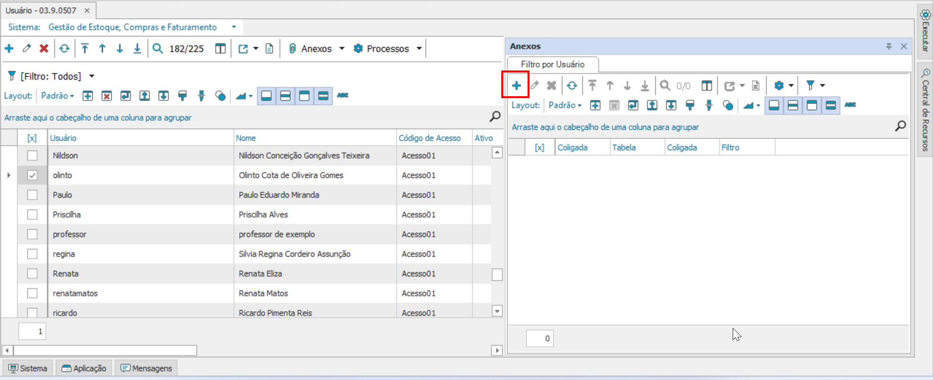This screenshot has height=380, width=933.
Task: Click the document report icon before Anexos
Action: tap(269, 48)
